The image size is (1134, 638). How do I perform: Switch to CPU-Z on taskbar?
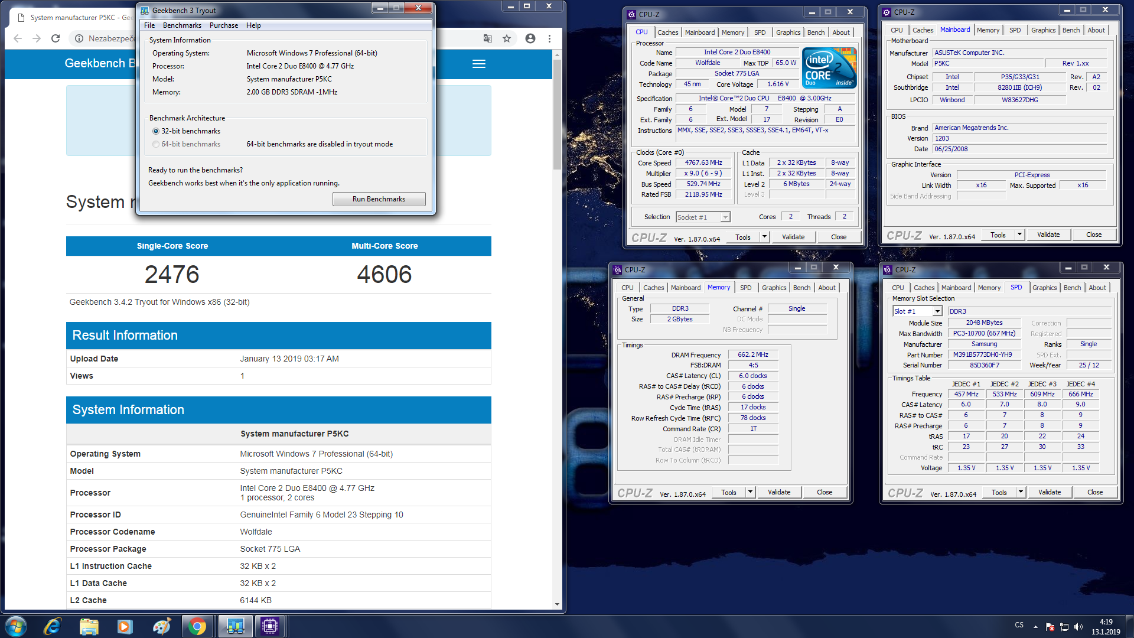270,626
